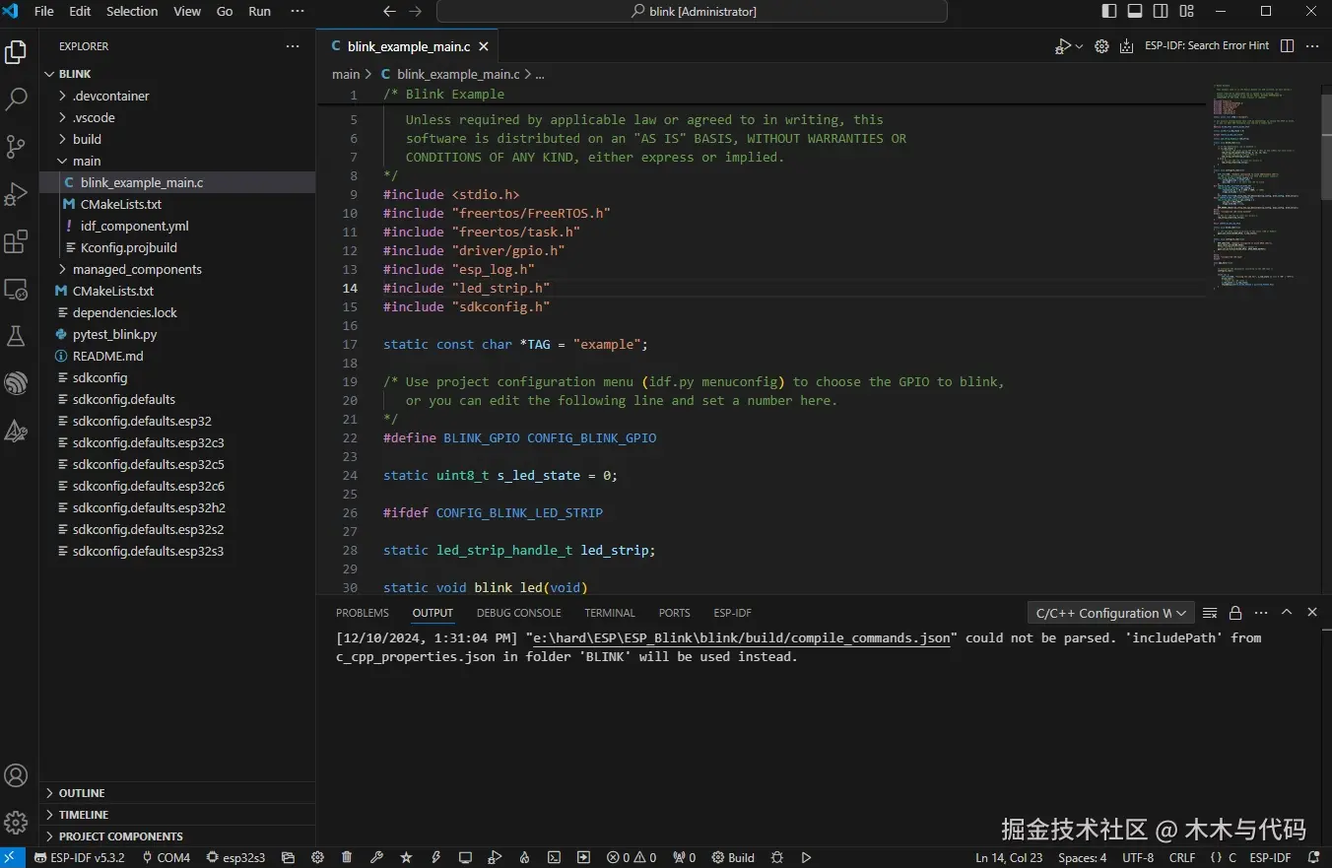This screenshot has width=1332, height=868.
Task: Click ESP-IDF: Search Error Hint button
Action: click(x=1207, y=46)
